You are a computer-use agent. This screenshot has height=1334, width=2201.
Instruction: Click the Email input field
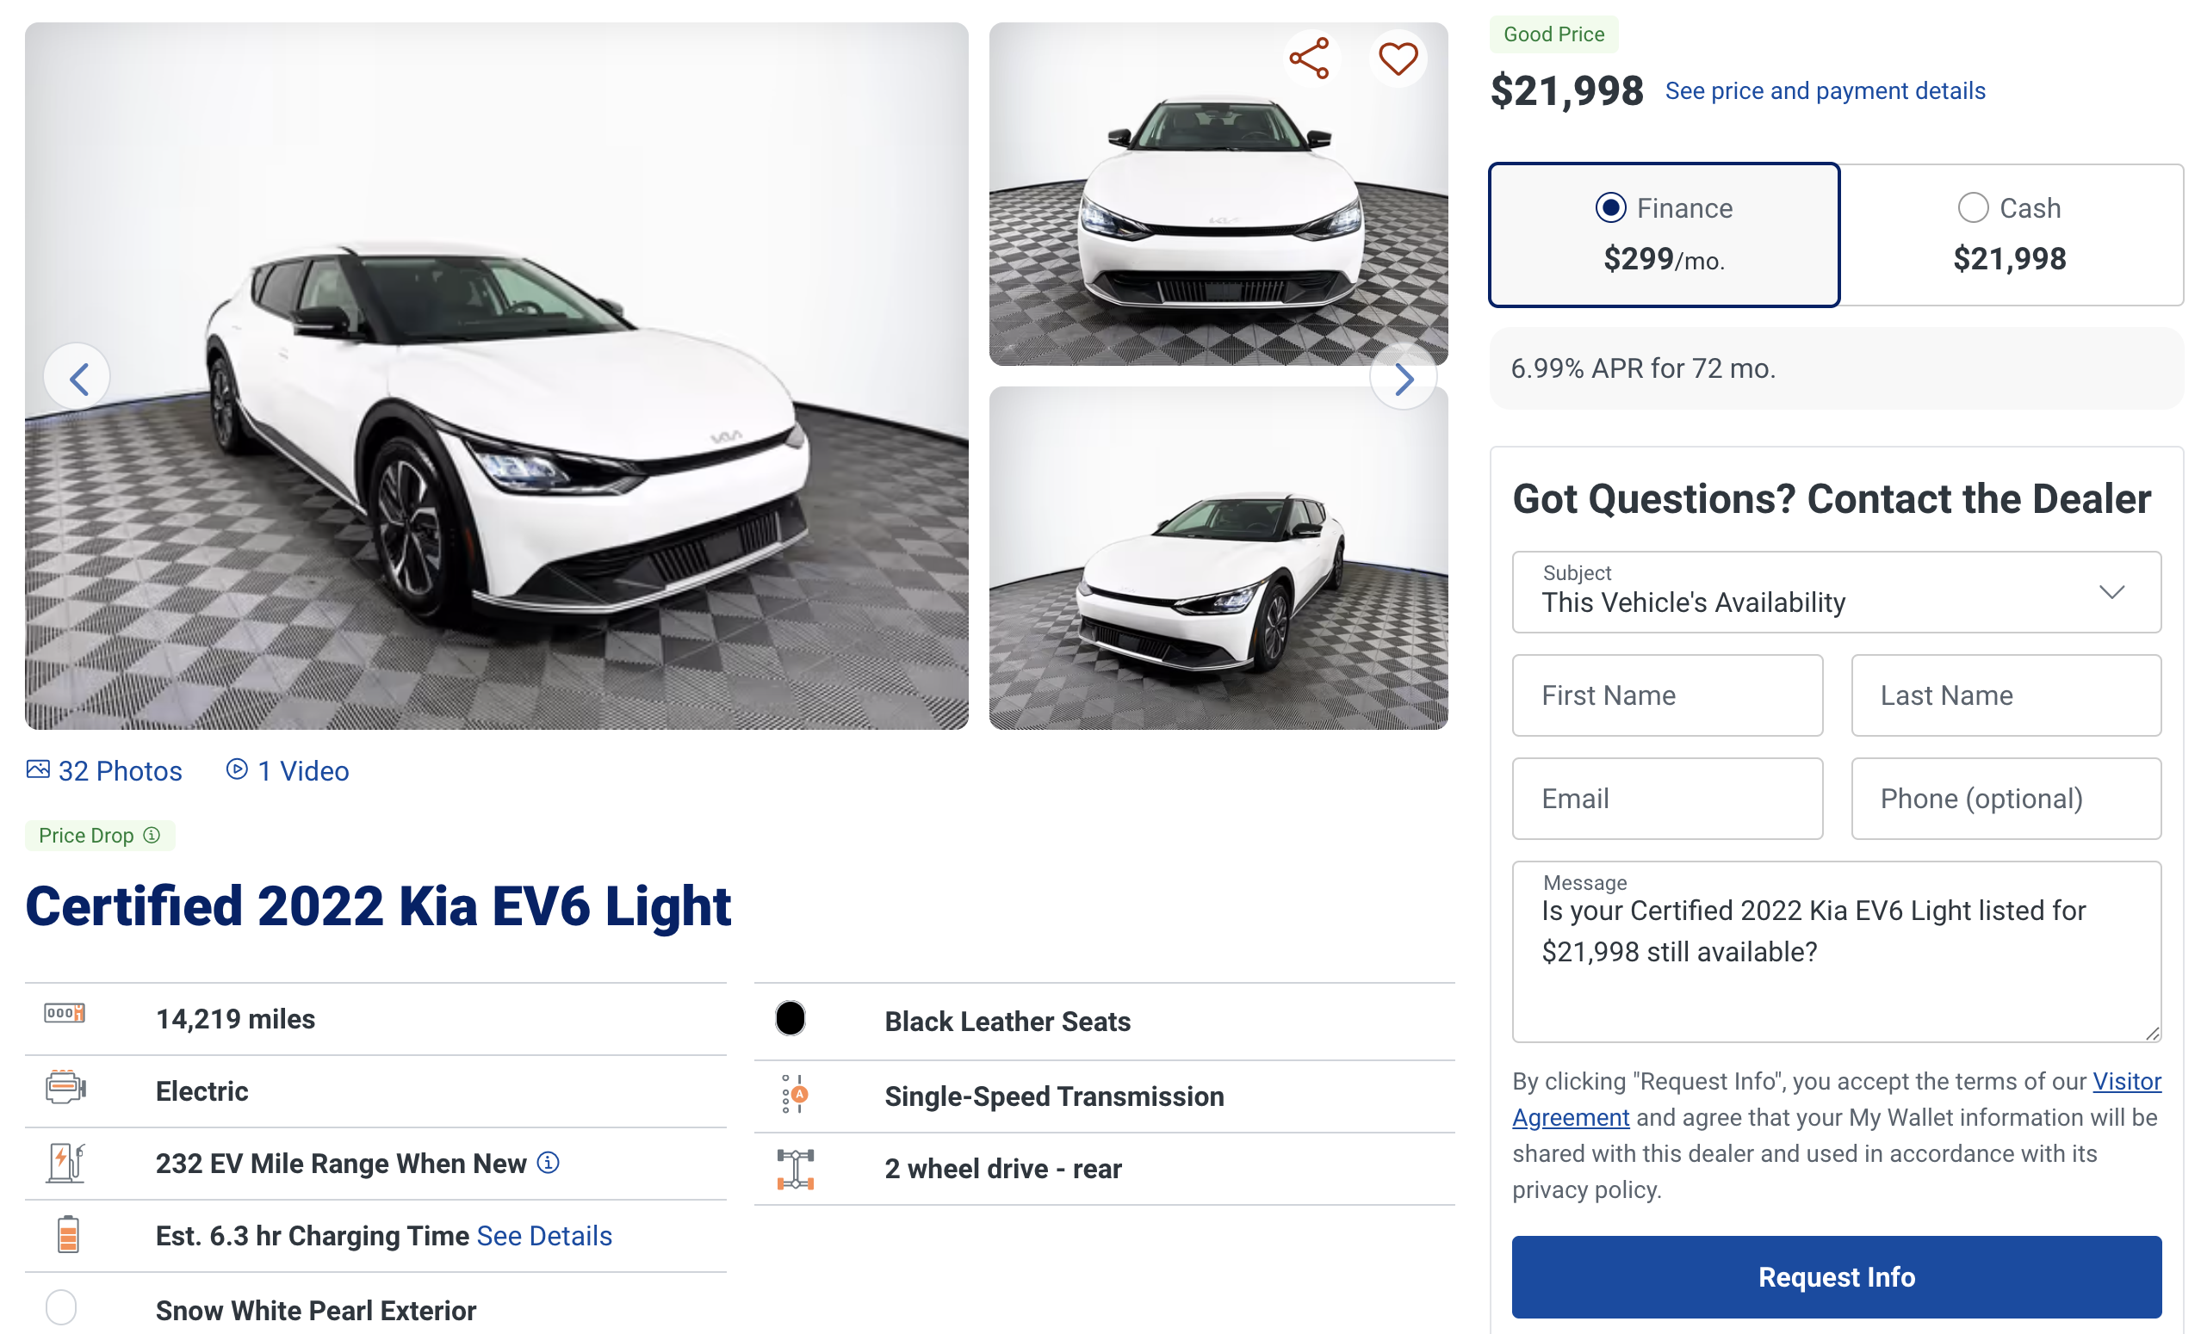pos(1667,799)
